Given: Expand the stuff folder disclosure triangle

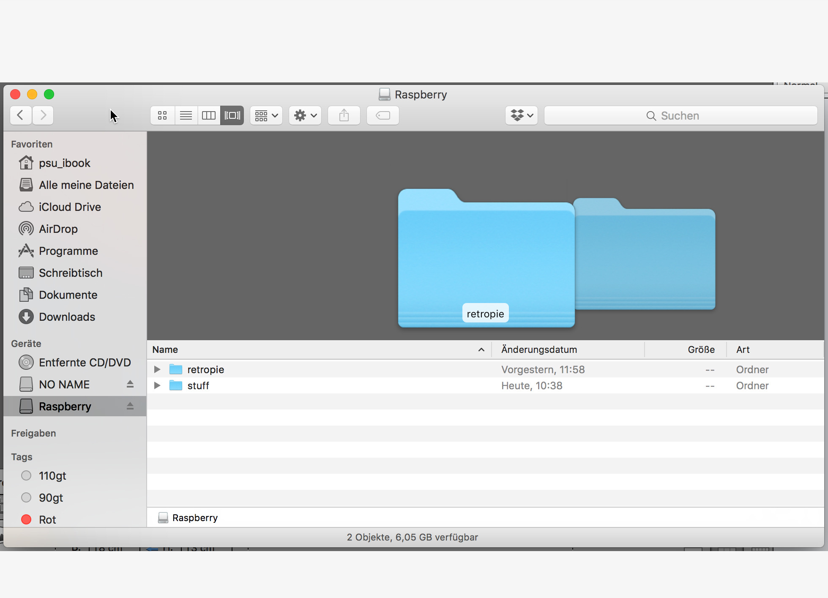Looking at the screenshot, I should [157, 385].
